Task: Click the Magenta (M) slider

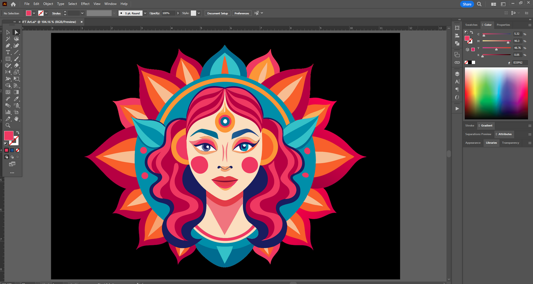Action: 496,42
